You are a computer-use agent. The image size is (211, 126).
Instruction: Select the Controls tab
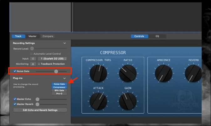click(139, 36)
